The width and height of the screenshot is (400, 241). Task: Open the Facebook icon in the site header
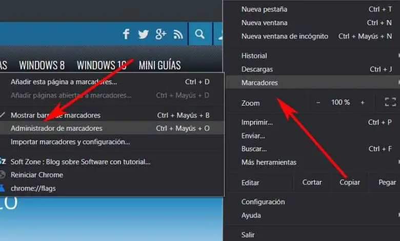pos(126,34)
